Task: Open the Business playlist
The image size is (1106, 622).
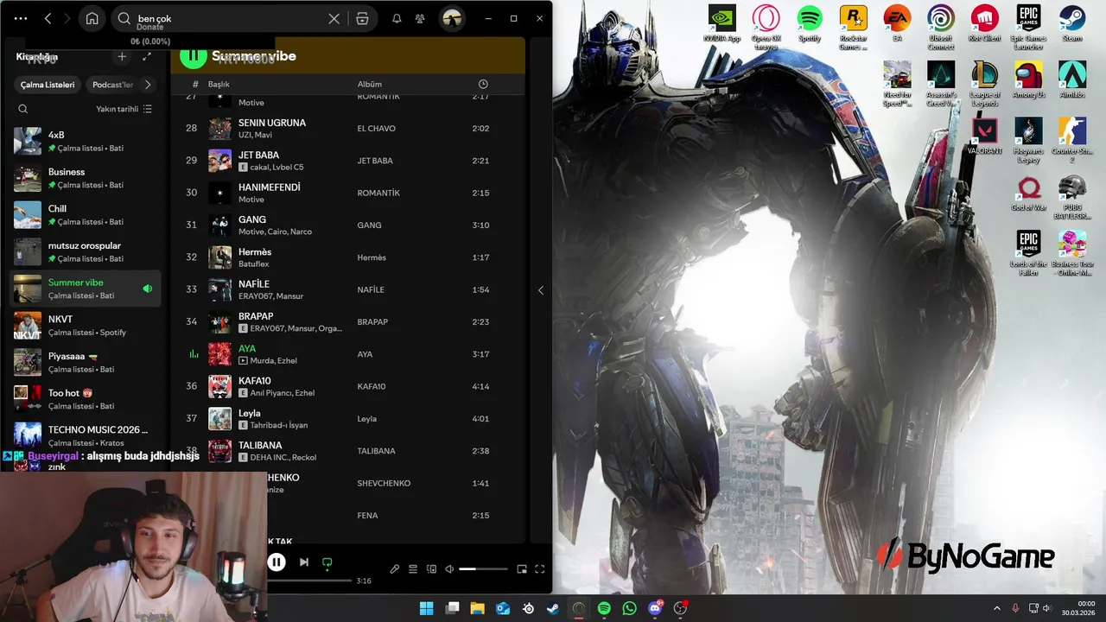Action: [x=84, y=178]
